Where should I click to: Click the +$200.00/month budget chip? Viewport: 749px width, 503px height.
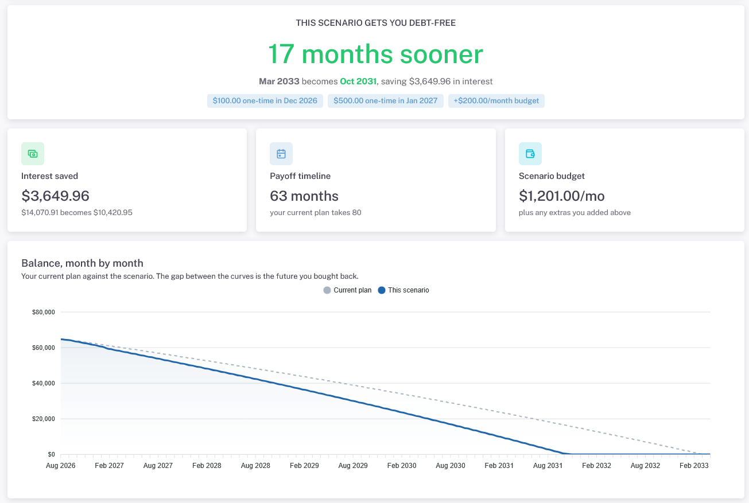496,101
